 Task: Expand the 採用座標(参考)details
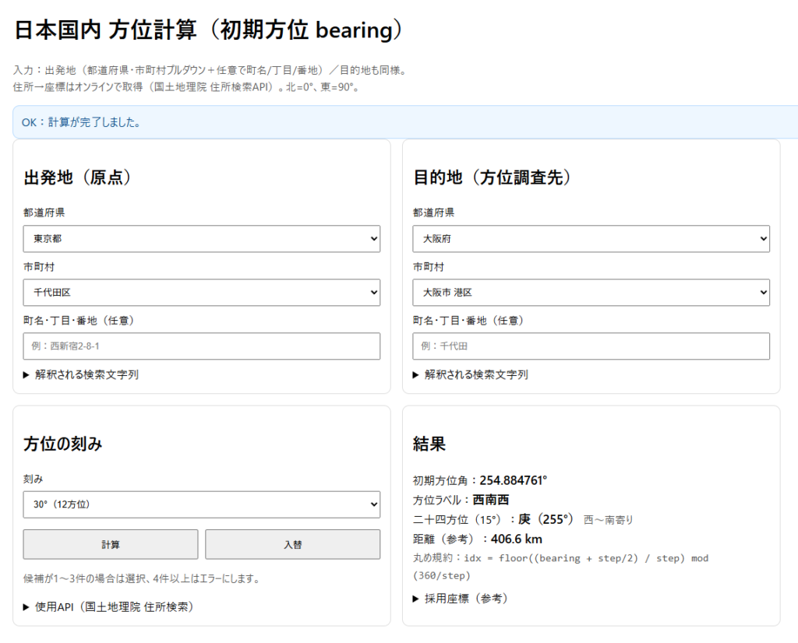(465, 598)
